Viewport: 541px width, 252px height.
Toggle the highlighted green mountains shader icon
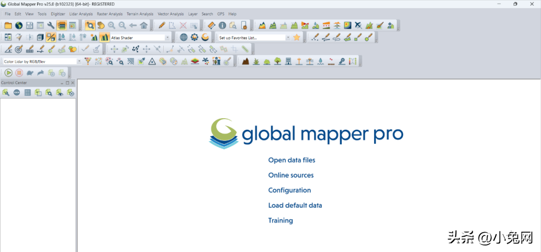(105, 37)
